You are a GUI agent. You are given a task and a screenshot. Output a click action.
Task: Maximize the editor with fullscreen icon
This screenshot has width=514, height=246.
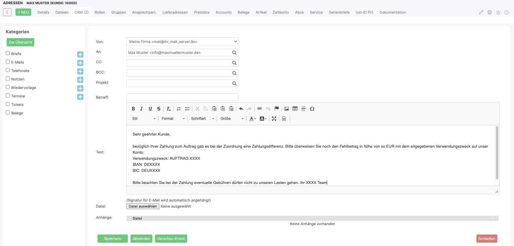(x=274, y=119)
